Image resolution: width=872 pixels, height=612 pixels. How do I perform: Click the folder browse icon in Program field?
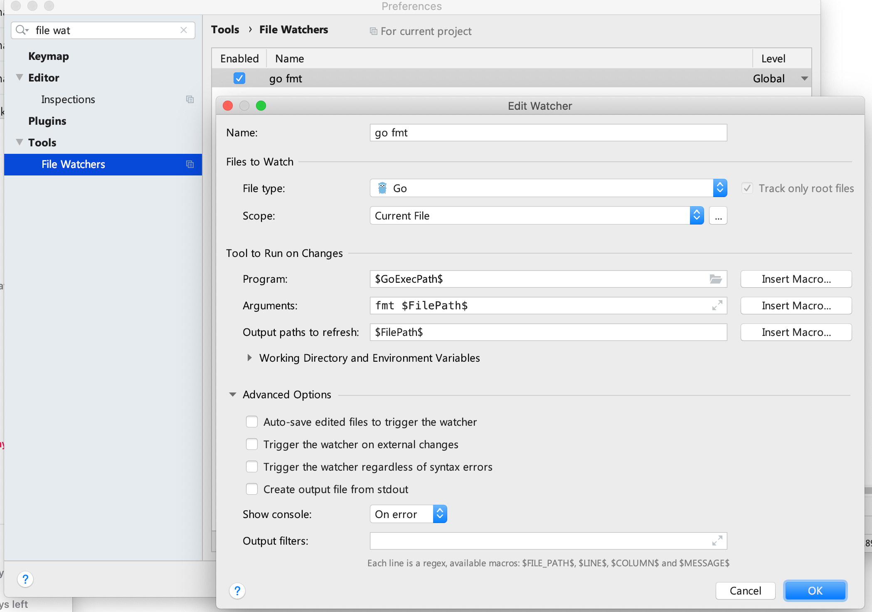click(715, 279)
